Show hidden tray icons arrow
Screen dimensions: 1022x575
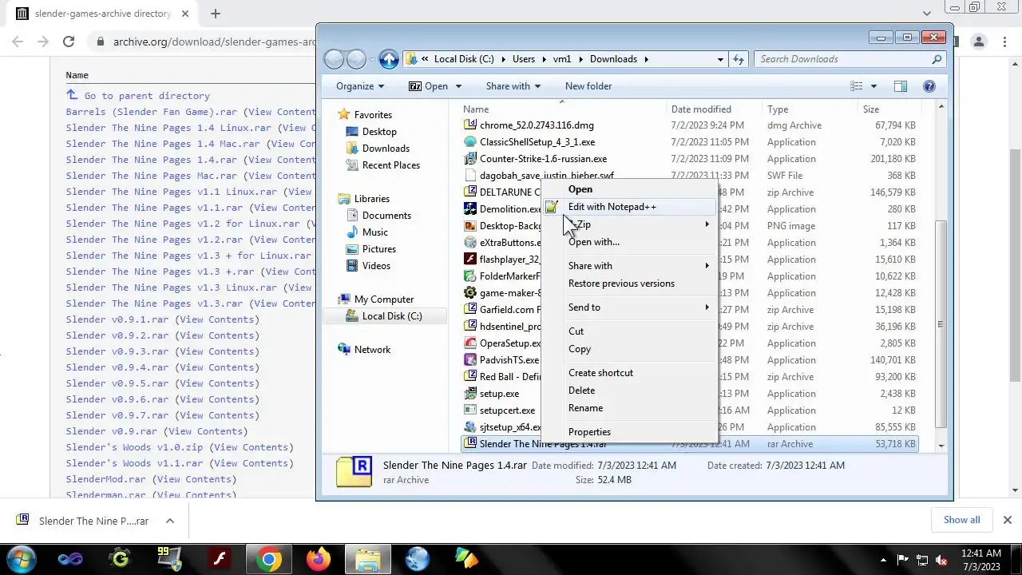(883, 560)
